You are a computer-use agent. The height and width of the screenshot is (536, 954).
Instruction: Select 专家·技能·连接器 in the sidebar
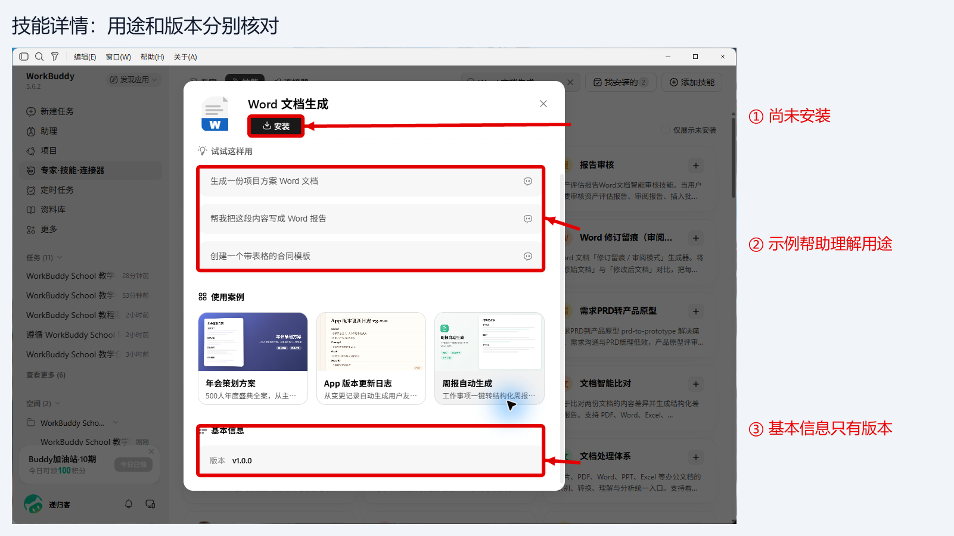tap(90, 170)
